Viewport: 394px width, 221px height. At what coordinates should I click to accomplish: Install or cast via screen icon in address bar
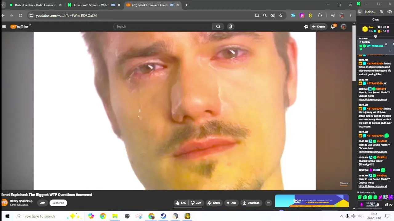point(257,15)
